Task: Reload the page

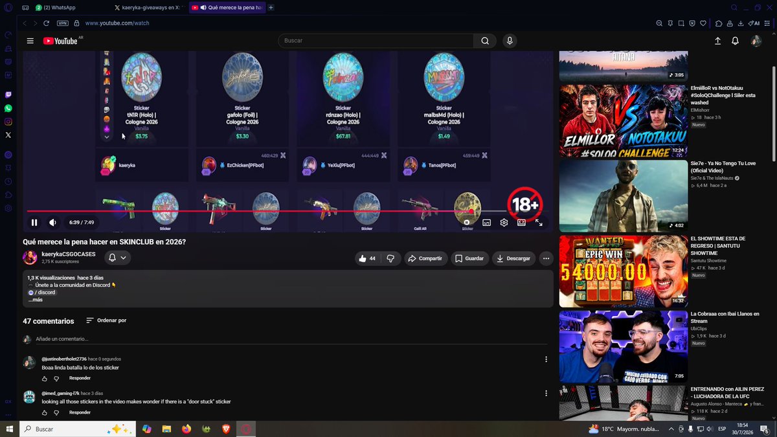Action: [46, 23]
